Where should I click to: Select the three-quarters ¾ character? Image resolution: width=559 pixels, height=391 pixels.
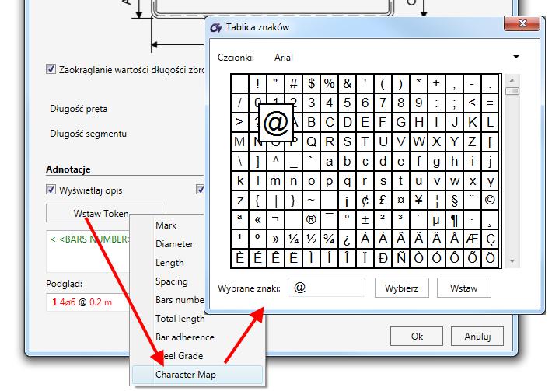[x=329, y=239]
